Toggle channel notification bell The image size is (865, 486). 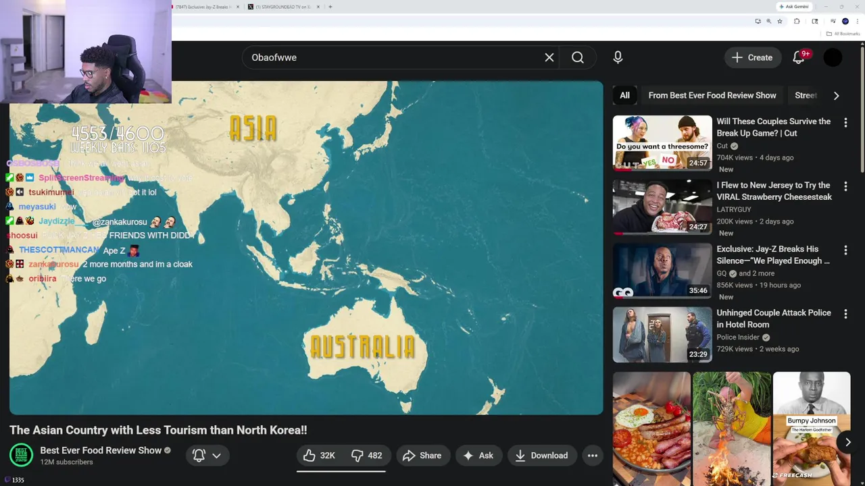[x=199, y=456]
